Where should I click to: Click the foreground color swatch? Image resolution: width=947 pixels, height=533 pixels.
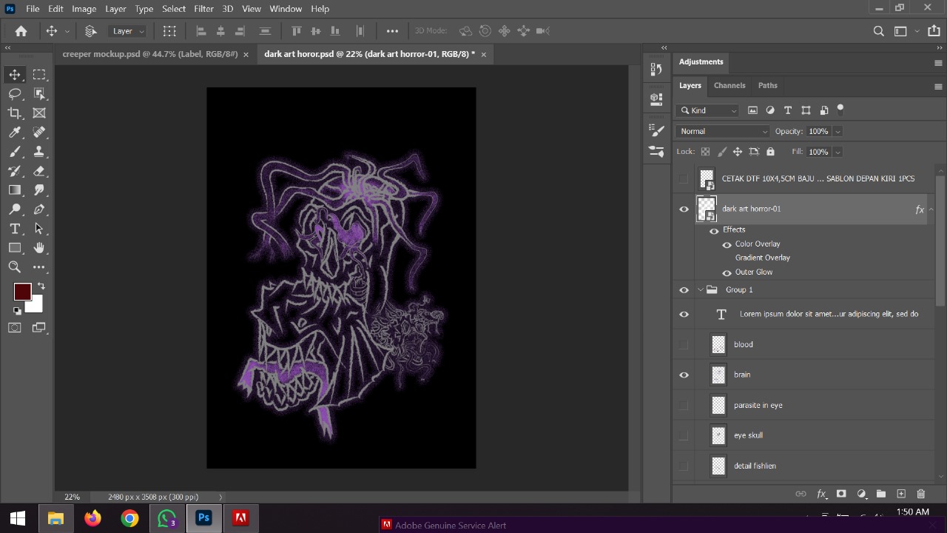click(22, 292)
